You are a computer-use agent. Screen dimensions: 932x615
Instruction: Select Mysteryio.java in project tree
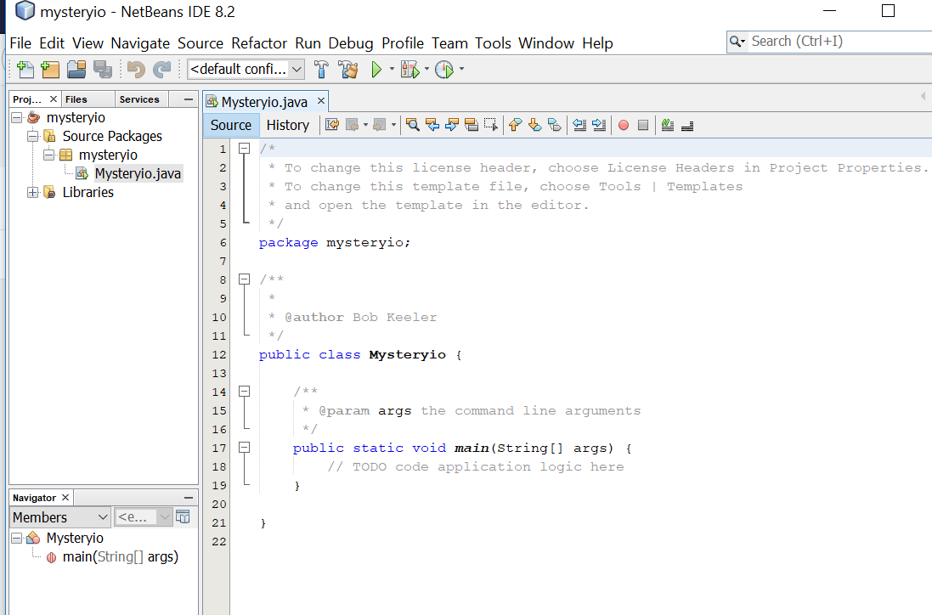pos(138,173)
